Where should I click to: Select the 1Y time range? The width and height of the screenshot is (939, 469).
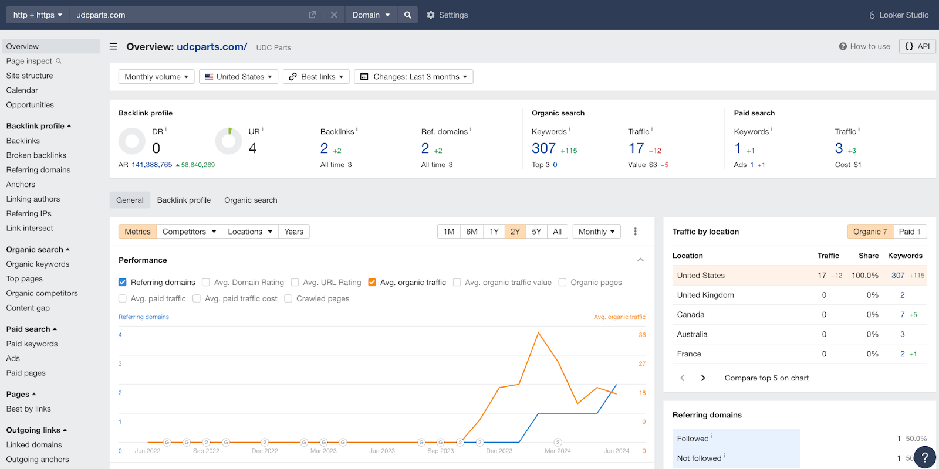(494, 232)
